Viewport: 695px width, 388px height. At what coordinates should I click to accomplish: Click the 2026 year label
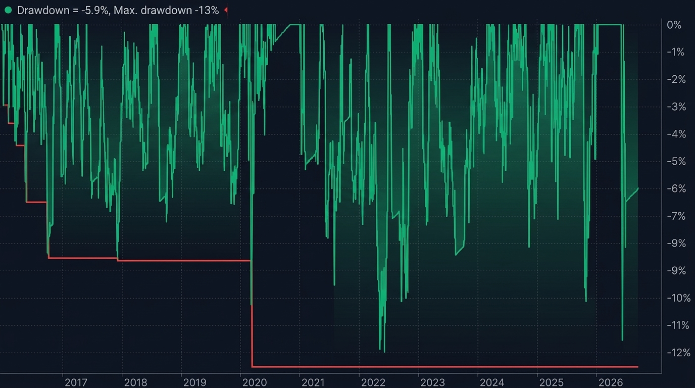click(x=611, y=382)
